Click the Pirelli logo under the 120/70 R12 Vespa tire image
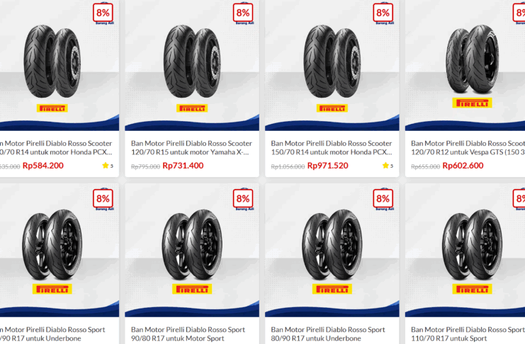This screenshot has height=344, width=525. point(472,103)
